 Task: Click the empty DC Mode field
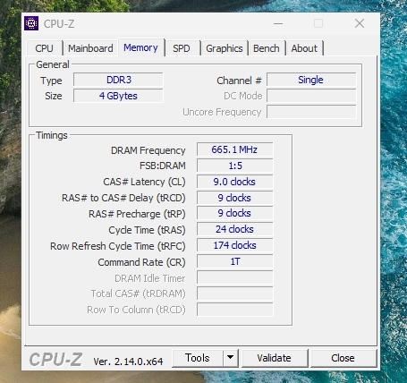coord(311,96)
